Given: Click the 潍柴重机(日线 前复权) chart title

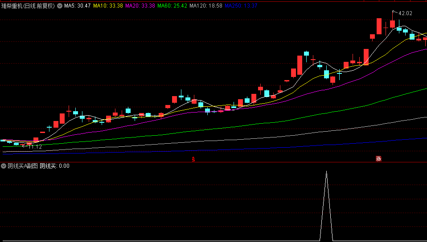Looking at the screenshot, I should (28, 6).
